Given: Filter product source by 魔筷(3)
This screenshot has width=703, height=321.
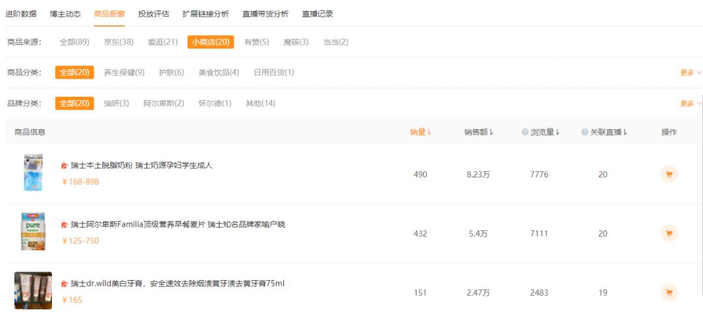Looking at the screenshot, I should click(296, 42).
